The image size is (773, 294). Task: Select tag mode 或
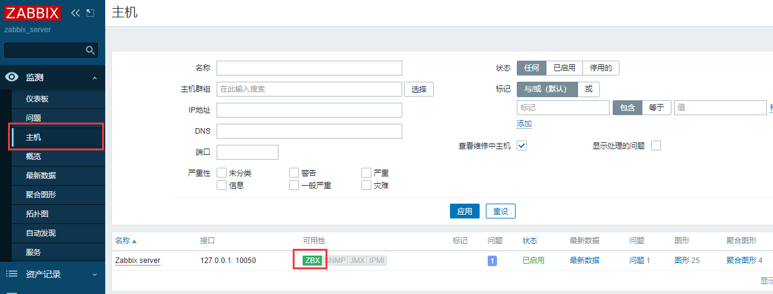point(589,89)
